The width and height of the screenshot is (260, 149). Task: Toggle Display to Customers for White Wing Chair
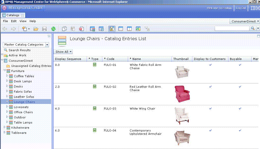coord(210,109)
